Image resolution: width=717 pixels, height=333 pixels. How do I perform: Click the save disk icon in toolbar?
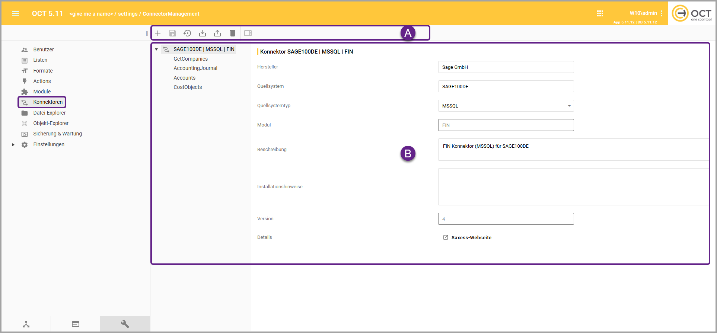click(x=173, y=33)
